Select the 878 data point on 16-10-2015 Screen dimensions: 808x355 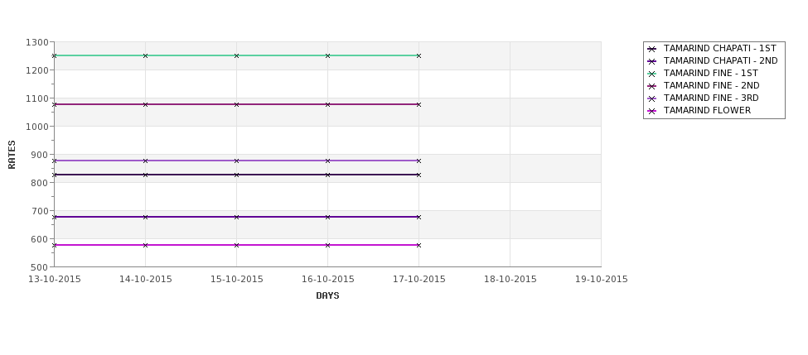pos(327,161)
